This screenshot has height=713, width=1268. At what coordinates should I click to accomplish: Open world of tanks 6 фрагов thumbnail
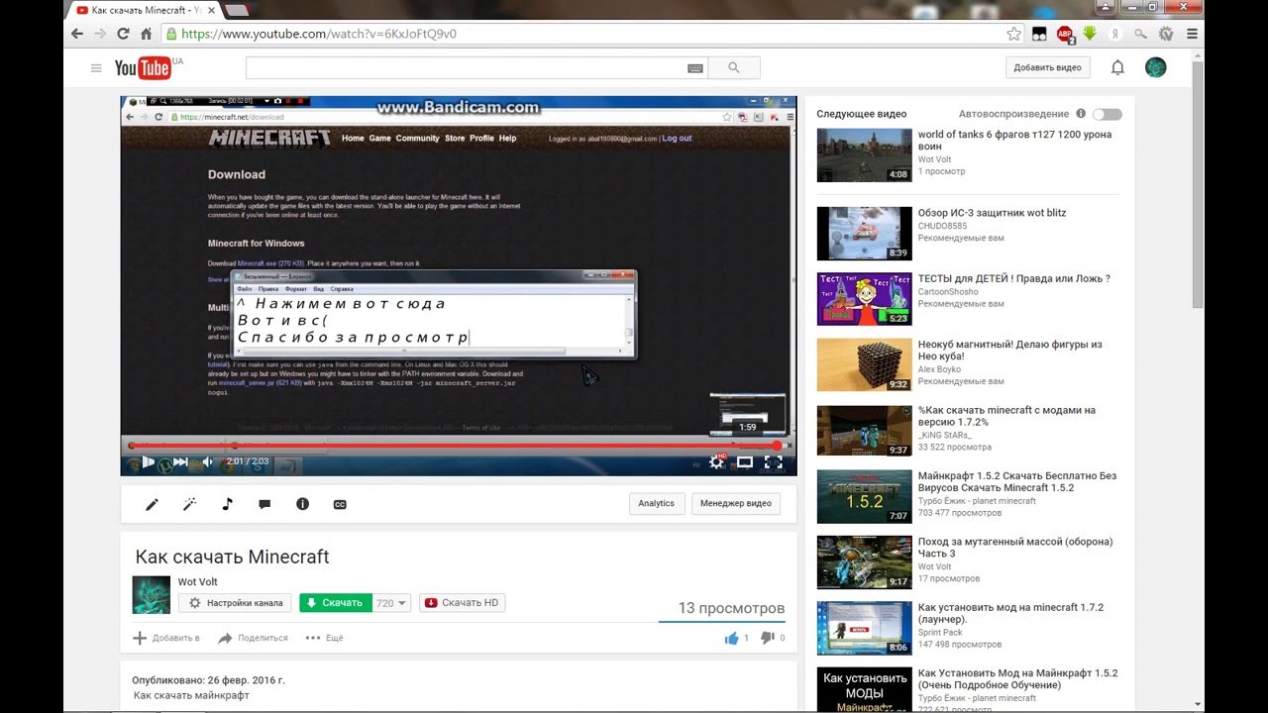pos(864,154)
